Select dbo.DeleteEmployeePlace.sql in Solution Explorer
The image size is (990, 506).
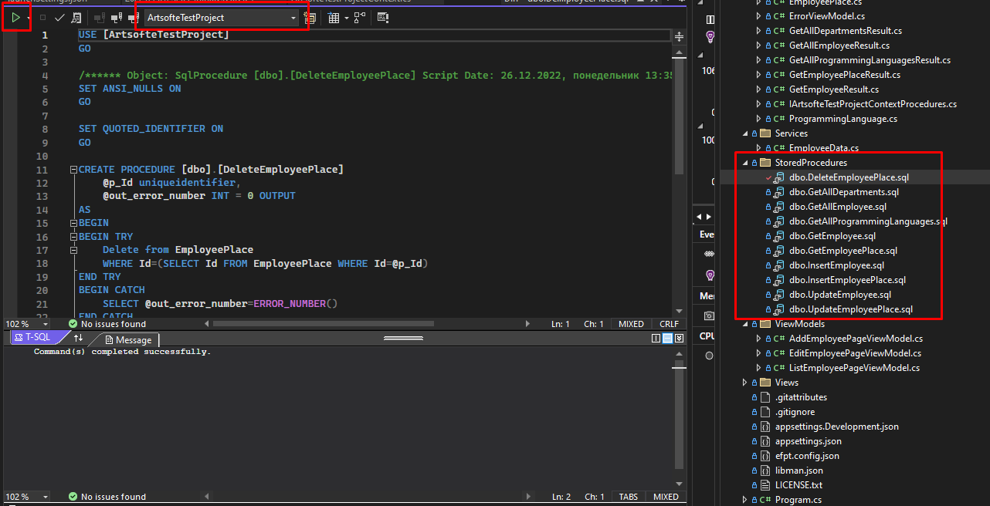coord(849,177)
